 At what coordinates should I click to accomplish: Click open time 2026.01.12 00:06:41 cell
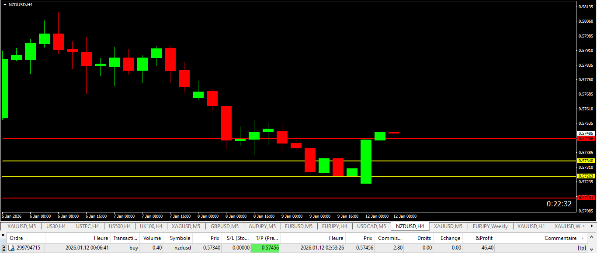78,248
